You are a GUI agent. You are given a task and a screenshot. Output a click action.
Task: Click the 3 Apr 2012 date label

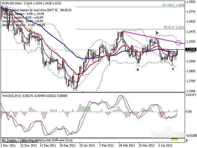click(x=165, y=145)
